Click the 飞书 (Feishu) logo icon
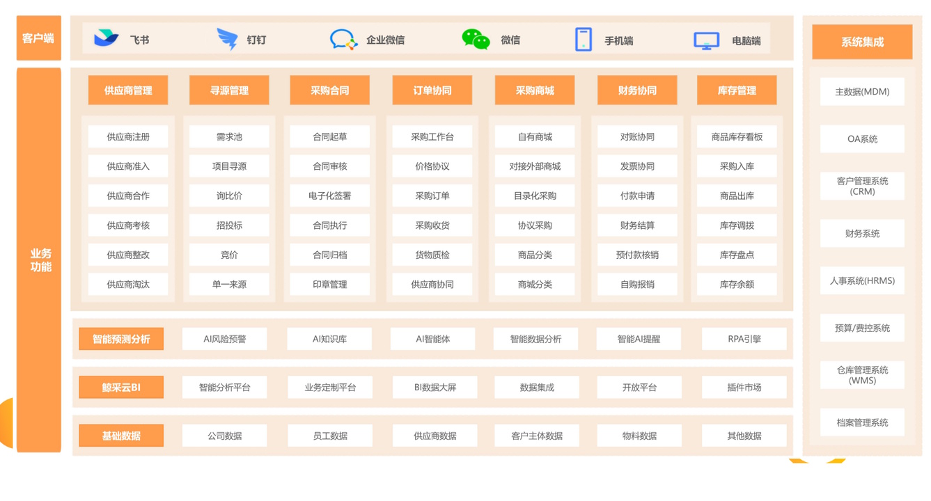Viewport: 931px width, 501px height. [x=107, y=39]
